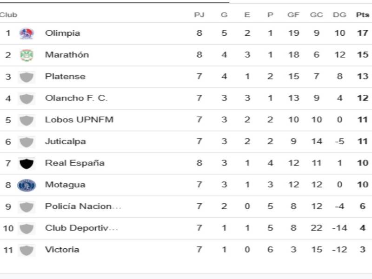Sort standings by PJ column header
The image size is (372, 279).
click(x=199, y=14)
